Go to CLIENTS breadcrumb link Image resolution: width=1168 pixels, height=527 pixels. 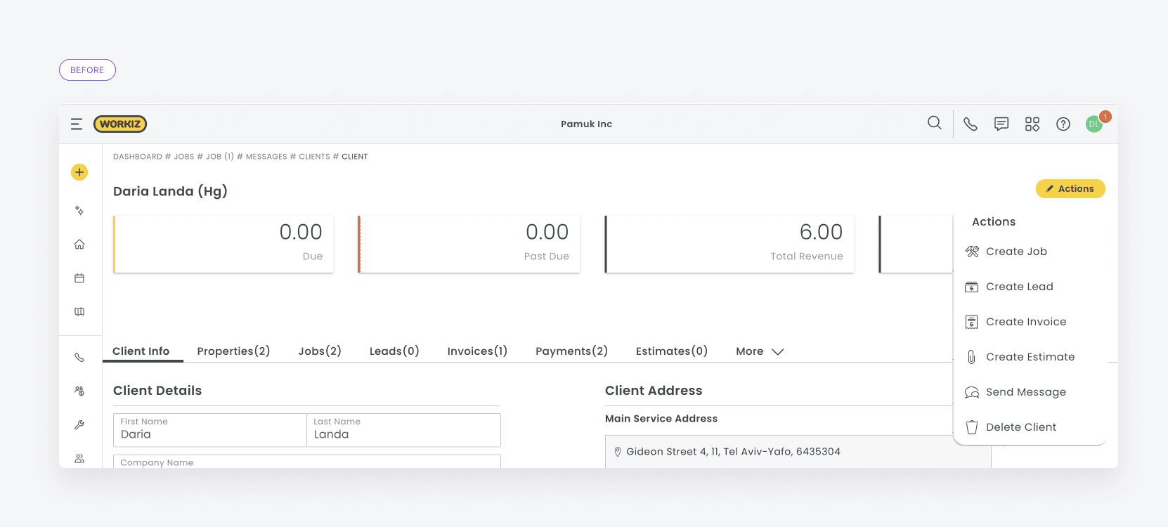[314, 157]
